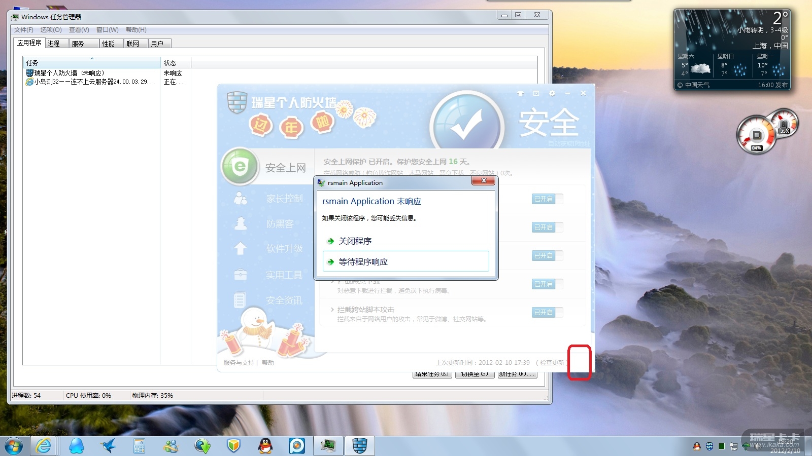The image size is (812, 456).
Task: Click the 帮助 link in firewall footer
Action: click(268, 363)
